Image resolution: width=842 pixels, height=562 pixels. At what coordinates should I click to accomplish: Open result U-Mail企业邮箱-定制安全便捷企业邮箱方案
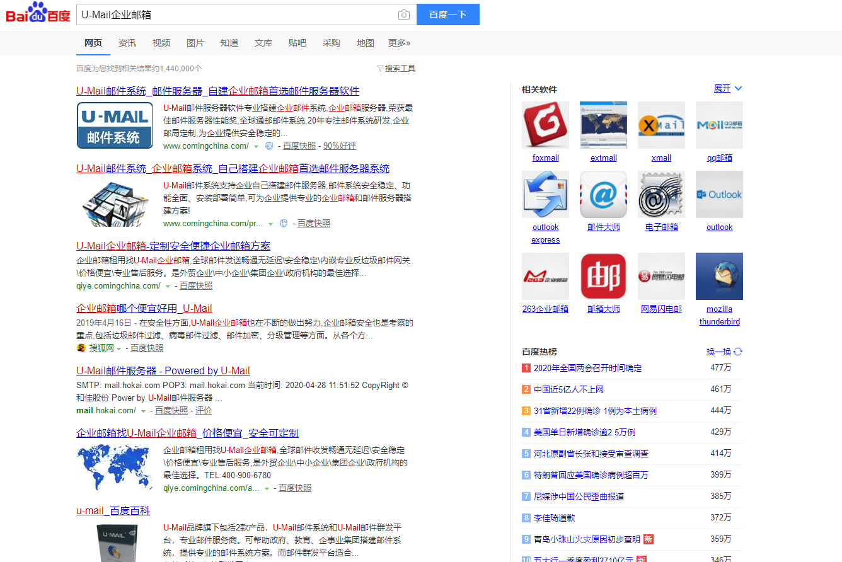173,246
